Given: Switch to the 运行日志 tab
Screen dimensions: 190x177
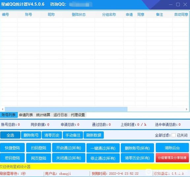Looking at the screenshot, I should point(60,115).
